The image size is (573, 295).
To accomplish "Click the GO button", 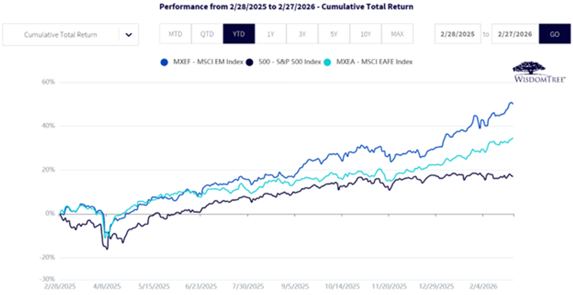I will click(554, 34).
